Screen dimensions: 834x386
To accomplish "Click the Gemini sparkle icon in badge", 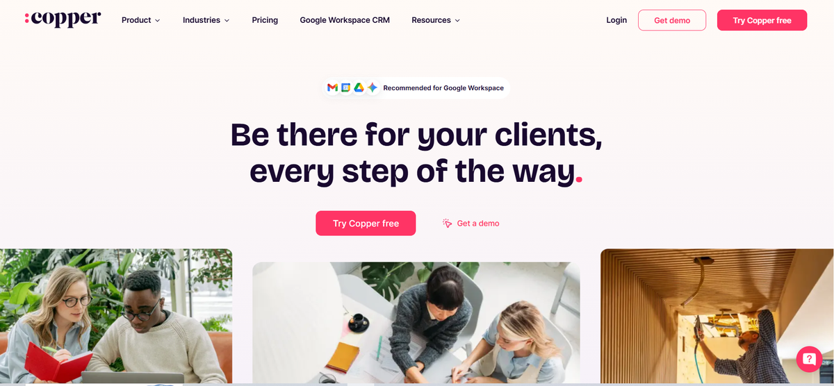I will point(373,88).
